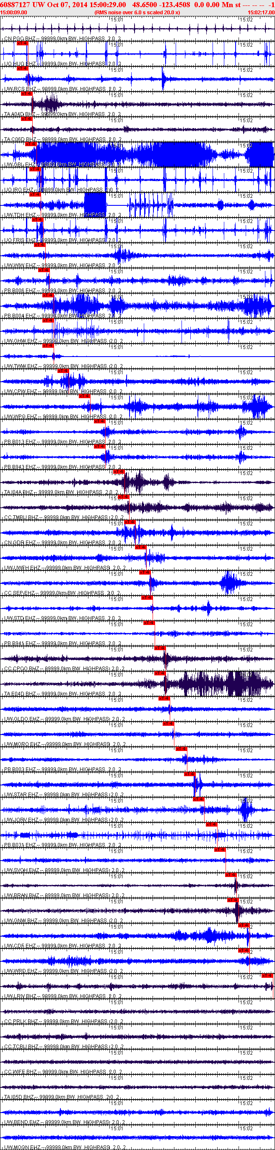
Task: Select the pick marker on TA.E04D trace
Action: click(160, 673)
